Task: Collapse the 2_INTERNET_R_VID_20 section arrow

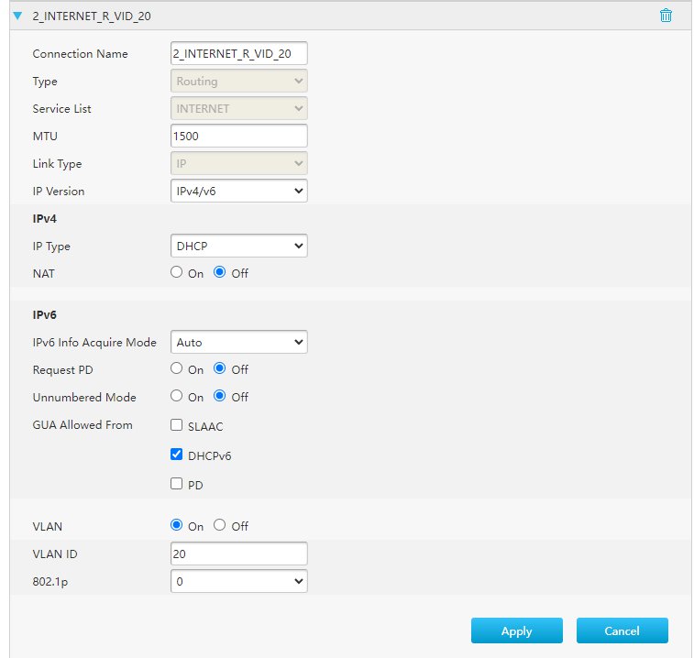Action: click(17, 16)
